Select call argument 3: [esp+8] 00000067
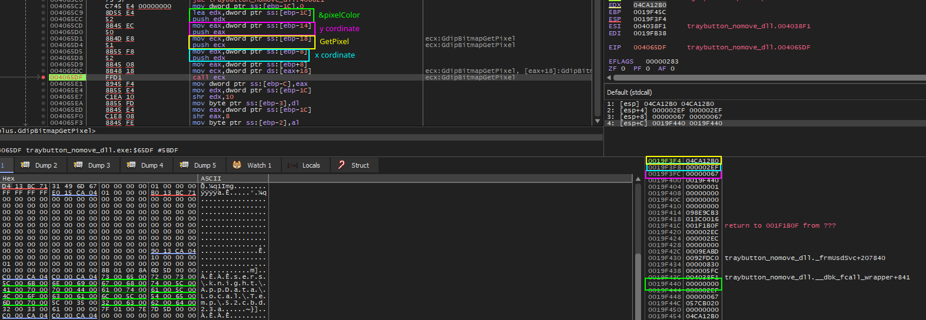 tap(664, 116)
